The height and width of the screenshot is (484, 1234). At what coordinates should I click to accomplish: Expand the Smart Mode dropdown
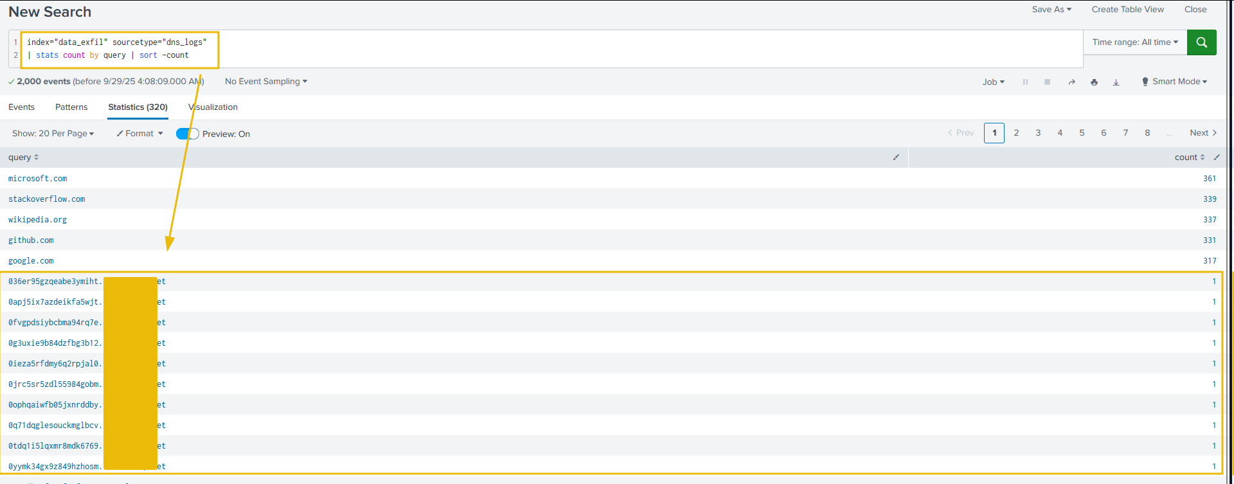pos(1174,82)
